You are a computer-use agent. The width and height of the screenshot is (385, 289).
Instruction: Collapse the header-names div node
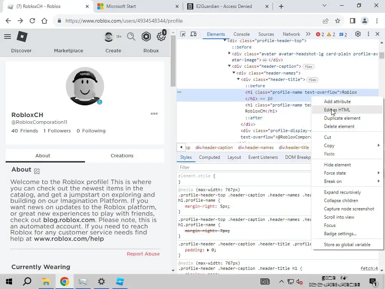point(234,73)
